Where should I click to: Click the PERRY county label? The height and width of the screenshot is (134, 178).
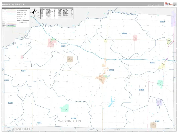point(117,130)
